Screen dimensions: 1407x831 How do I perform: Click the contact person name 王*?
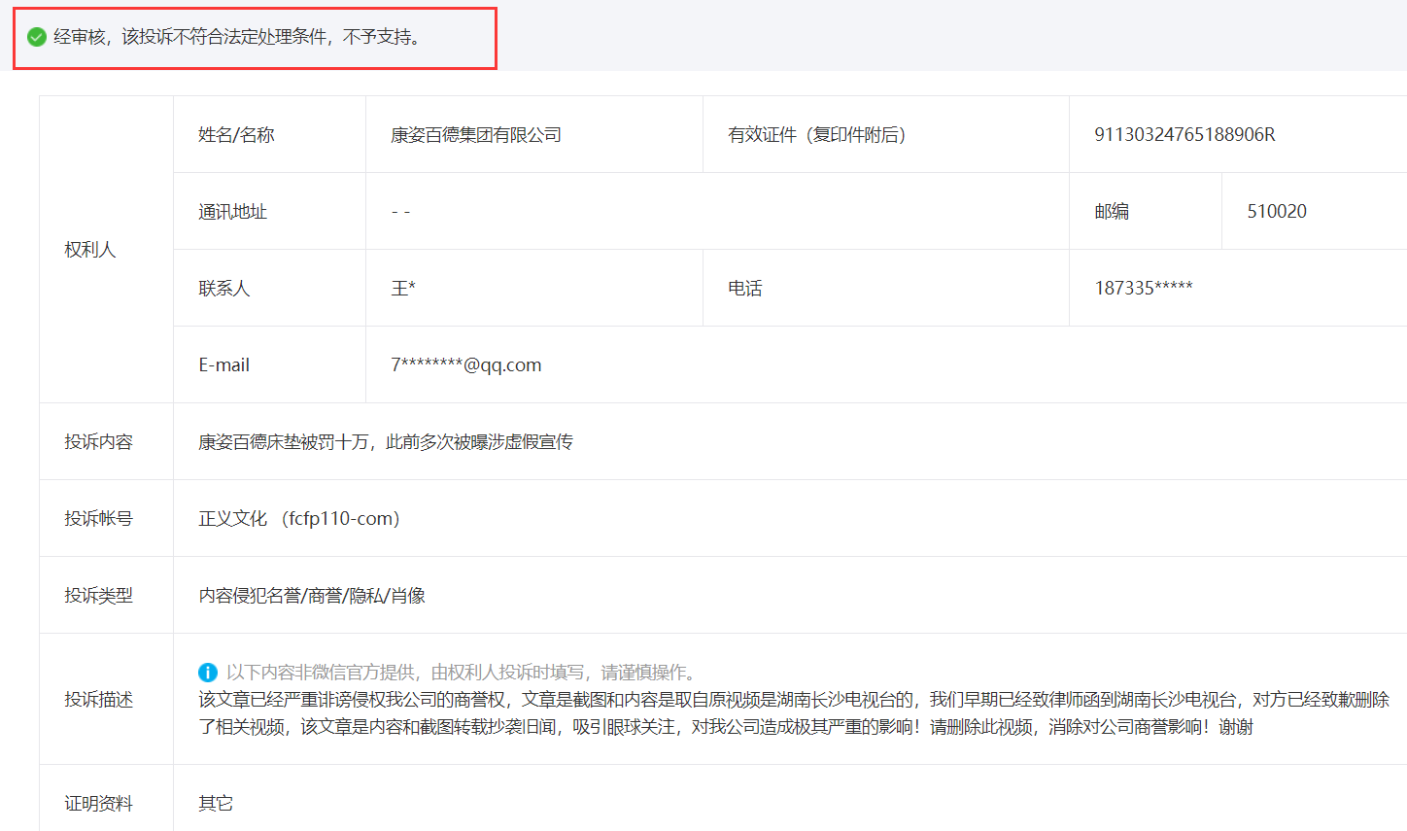click(403, 289)
